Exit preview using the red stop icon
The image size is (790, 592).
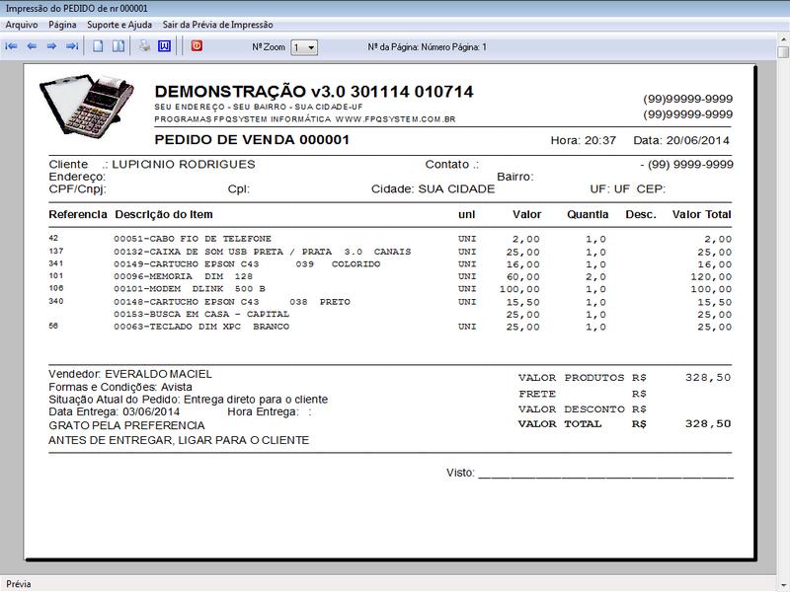(197, 43)
